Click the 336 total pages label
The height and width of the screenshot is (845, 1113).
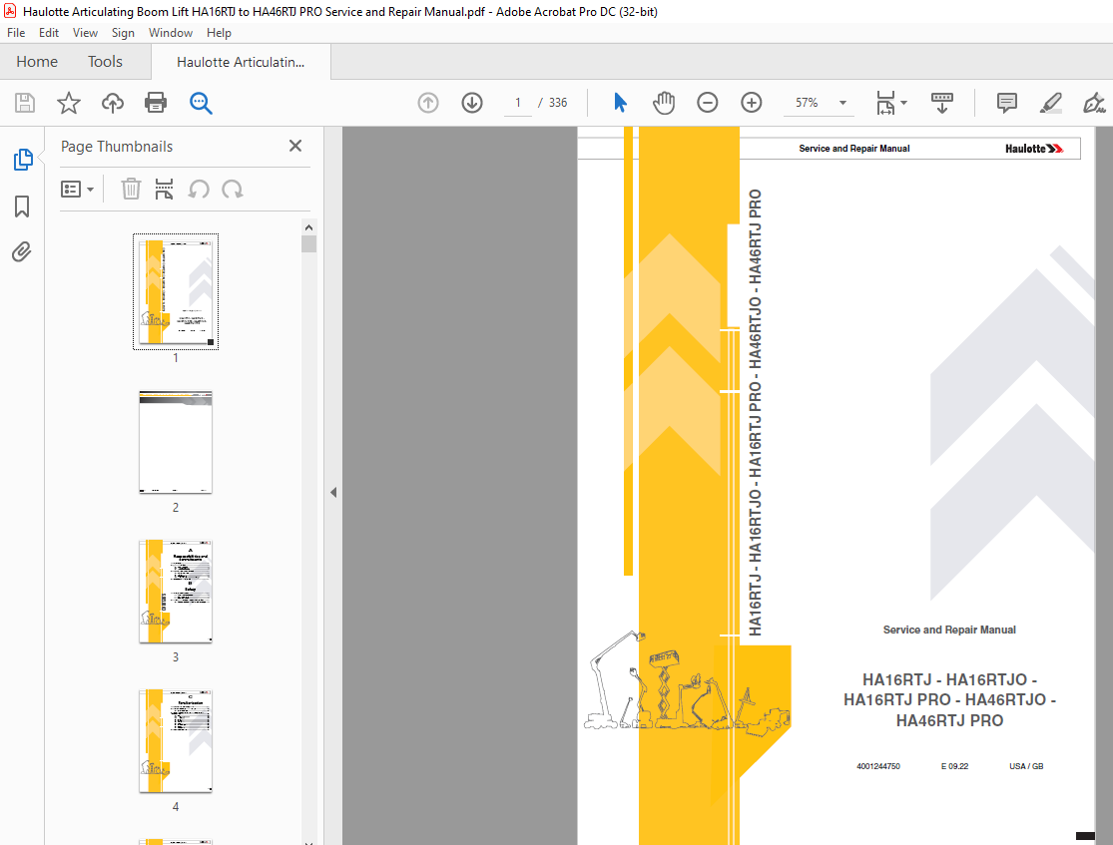click(x=558, y=103)
